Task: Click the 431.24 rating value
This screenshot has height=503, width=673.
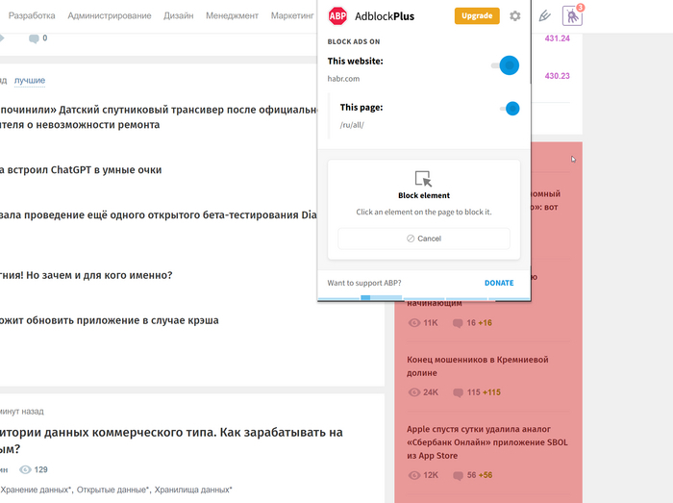Action: tap(557, 38)
